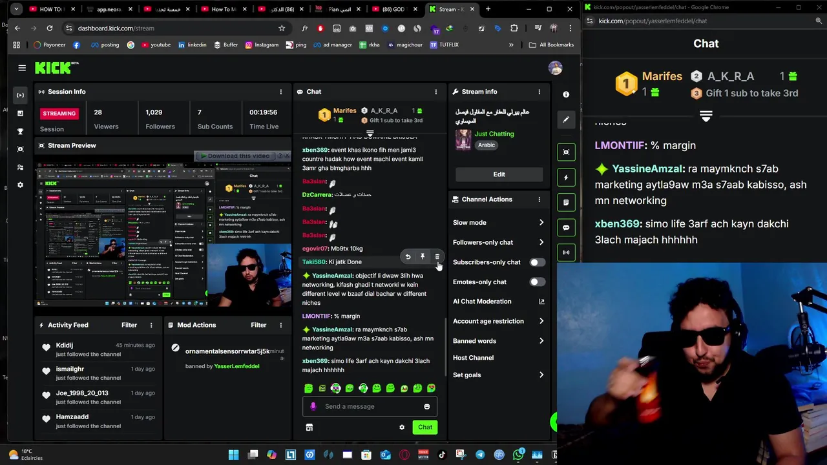This screenshot has height=465, width=827.
Task: Expand Set goals option
Action: point(499,375)
